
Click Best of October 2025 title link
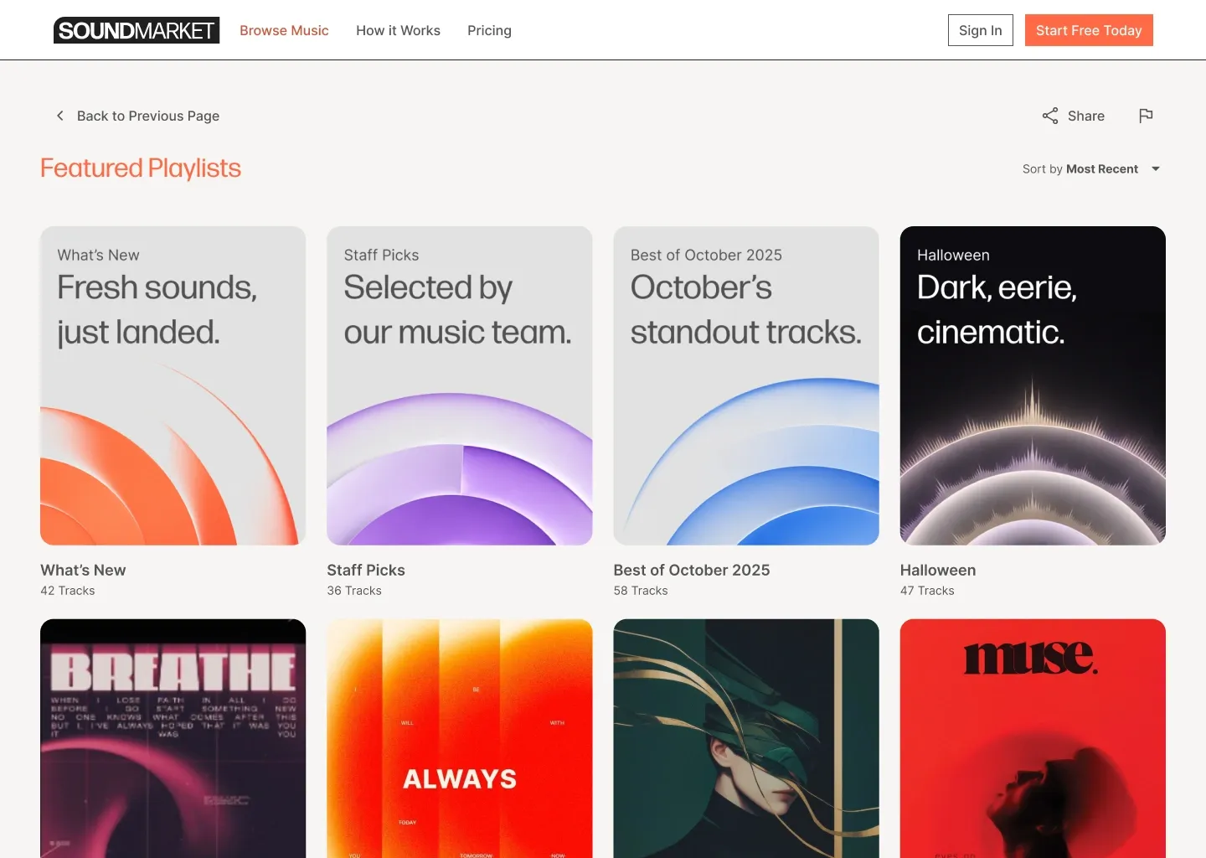click(692, 570)
